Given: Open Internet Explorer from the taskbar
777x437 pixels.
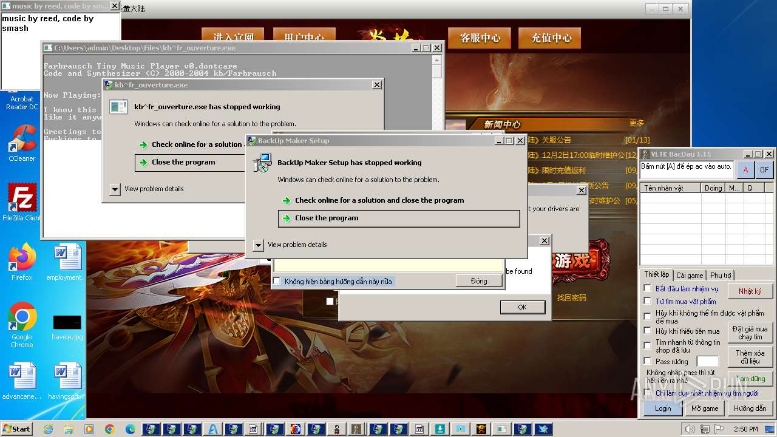Looking at the screenshot, I should pyautogui.click(x=49, y=429).
